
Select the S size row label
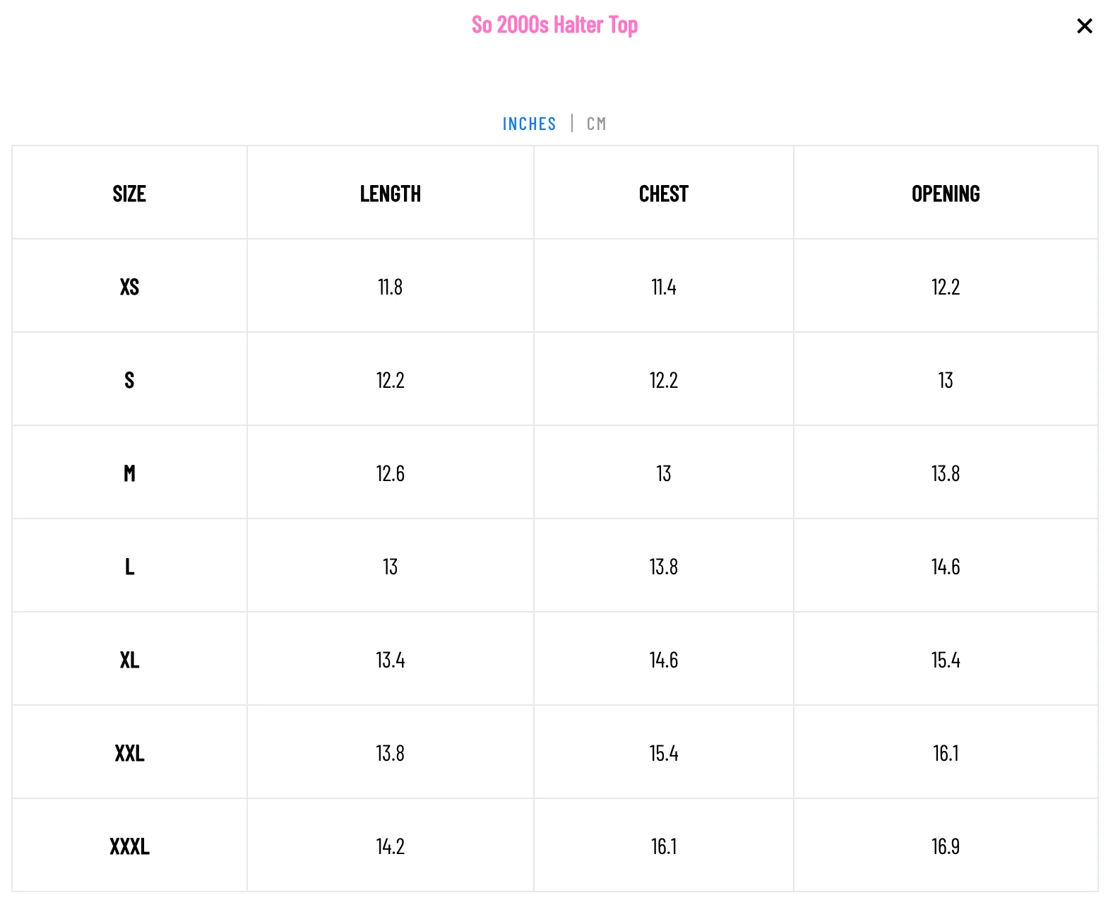point(129,380)
